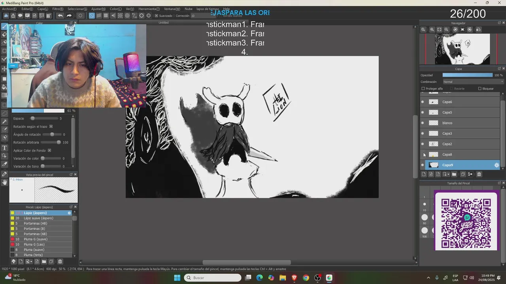Screen dimensions: 506x284
Task: Zoom out using the Navigator minus magnifier
Action: (x=446, y=30)
